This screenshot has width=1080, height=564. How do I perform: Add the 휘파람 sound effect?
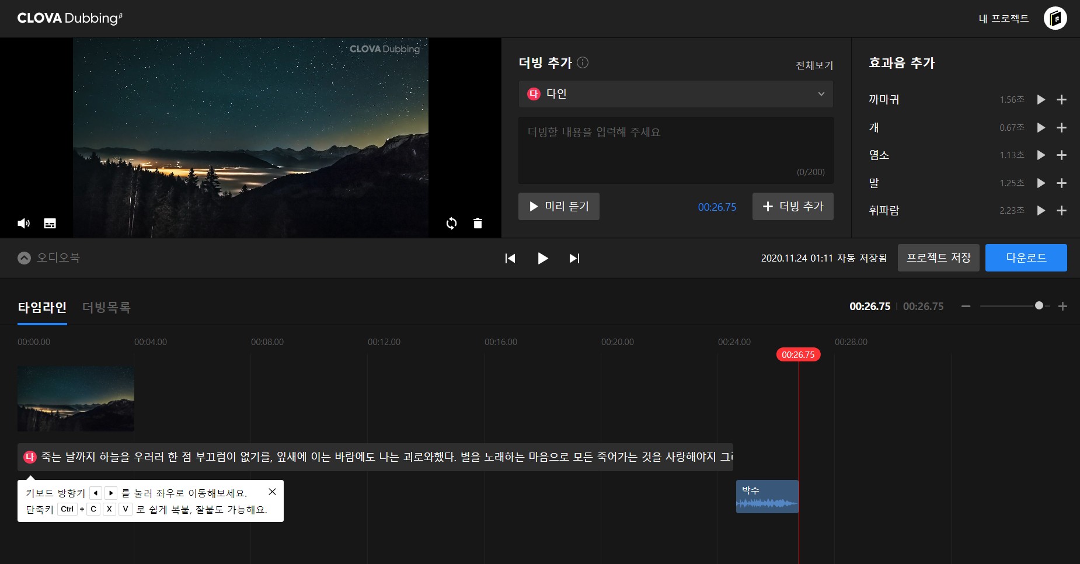pos(1062,210)
